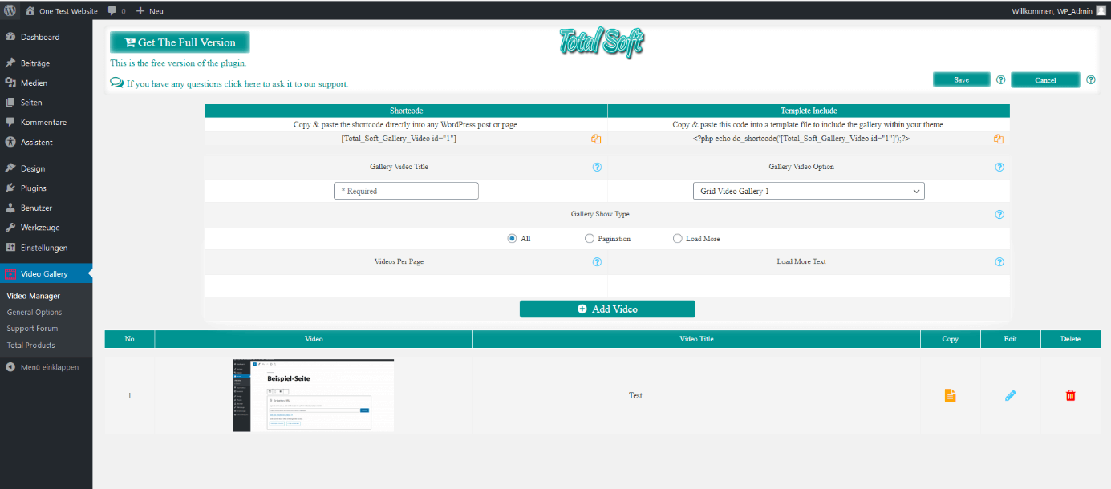Open Beiträge menu
Screen dimensions: 1111x489
pos(46,63)
